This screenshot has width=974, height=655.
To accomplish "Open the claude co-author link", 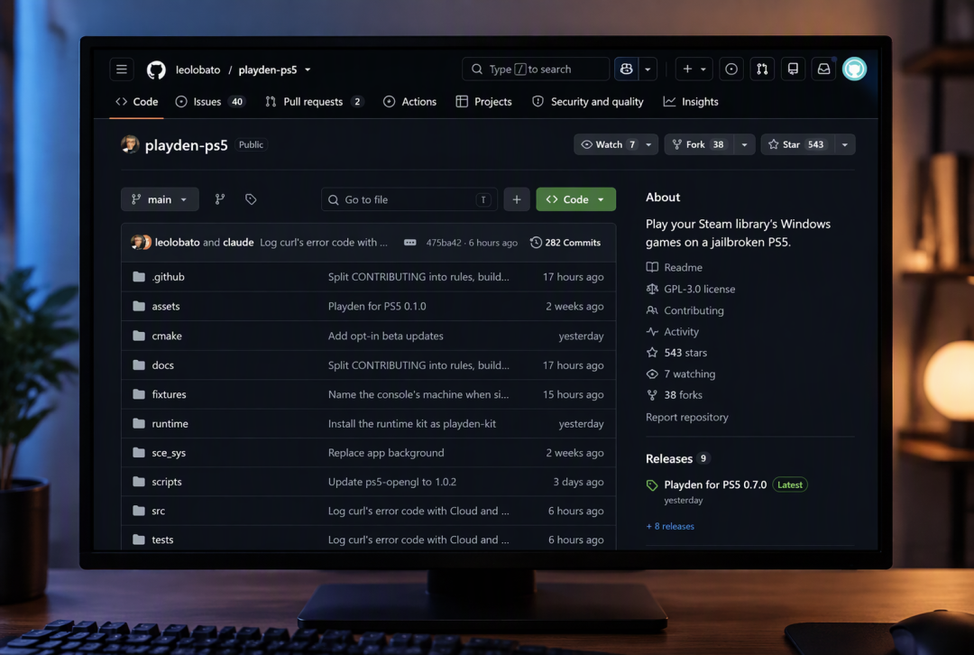I will [238, 243].
